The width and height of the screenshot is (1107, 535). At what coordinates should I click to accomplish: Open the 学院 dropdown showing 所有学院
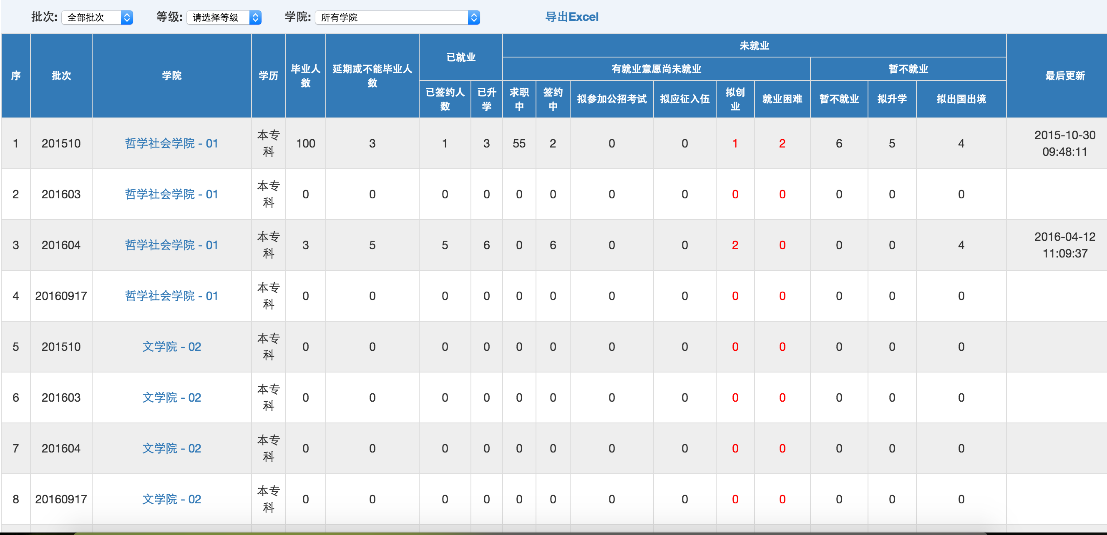397,17
